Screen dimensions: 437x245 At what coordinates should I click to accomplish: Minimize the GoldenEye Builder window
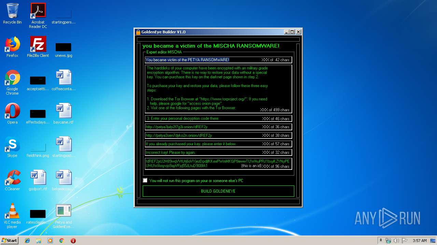[x=286, y=32]
